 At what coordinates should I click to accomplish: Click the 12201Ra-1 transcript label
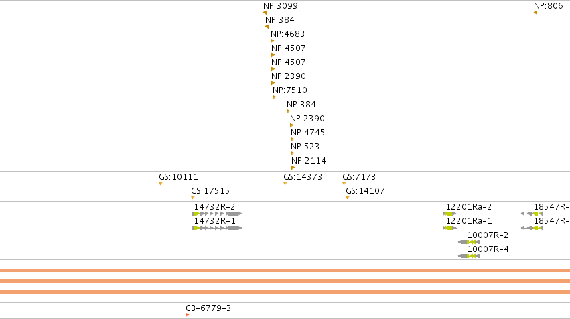point(469,221)
